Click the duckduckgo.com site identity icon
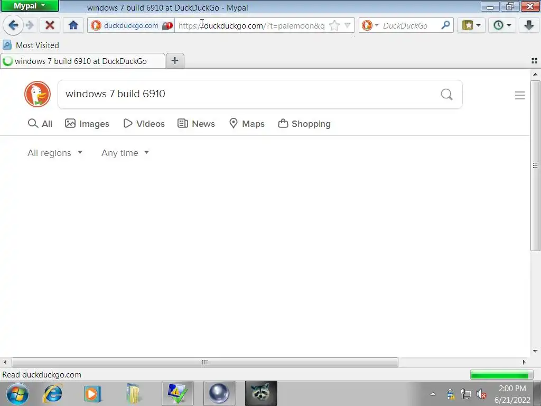Screen dimensions: 541x406 [96, 25]
